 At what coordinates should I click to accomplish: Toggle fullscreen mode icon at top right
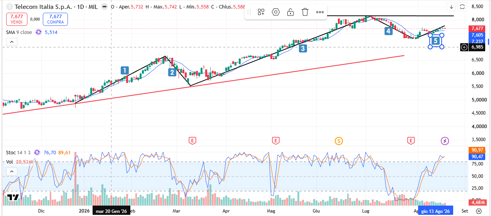(462, 7)
